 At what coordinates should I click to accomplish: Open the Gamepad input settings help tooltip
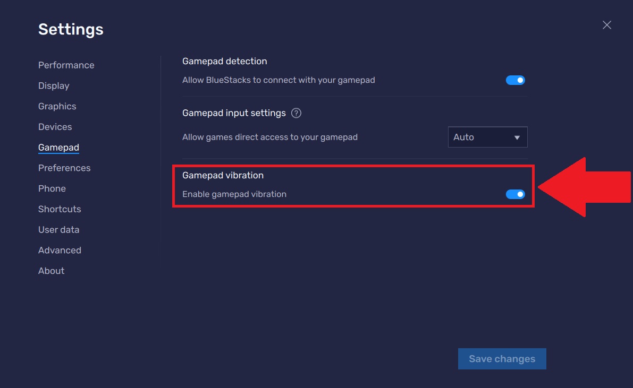[x=297, y=113]
